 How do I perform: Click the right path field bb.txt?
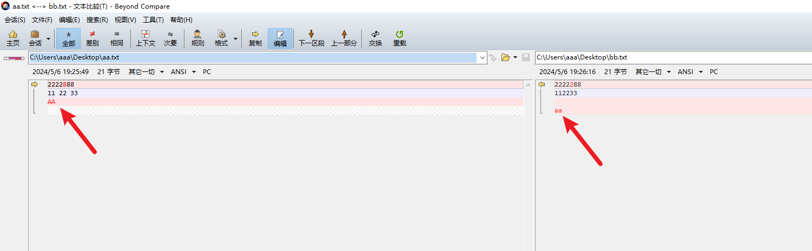tap(674, 57)
